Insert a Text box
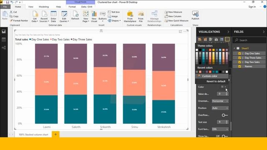The image size is (267, 150). (x=114, y=12)
